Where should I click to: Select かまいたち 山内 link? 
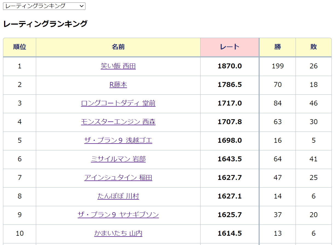pos(118,233)
